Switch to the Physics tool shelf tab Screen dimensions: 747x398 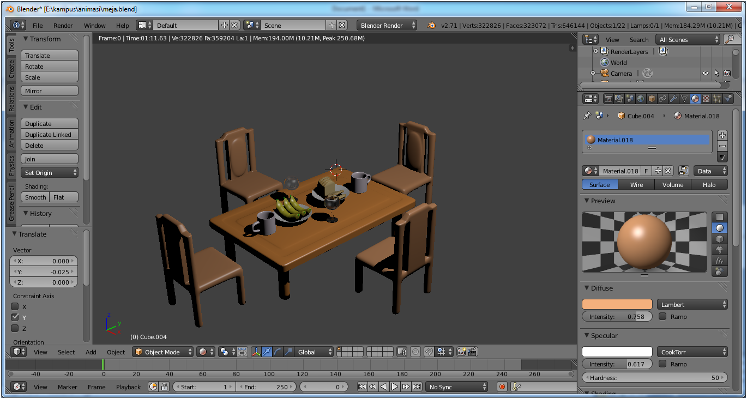click(x=11, y=166)
